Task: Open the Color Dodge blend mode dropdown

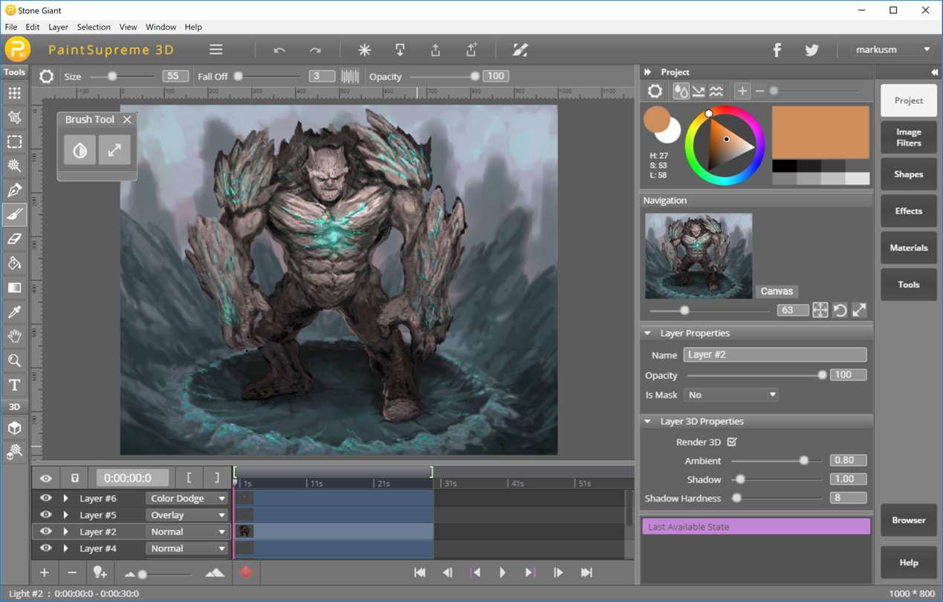Action: point(187,499)
